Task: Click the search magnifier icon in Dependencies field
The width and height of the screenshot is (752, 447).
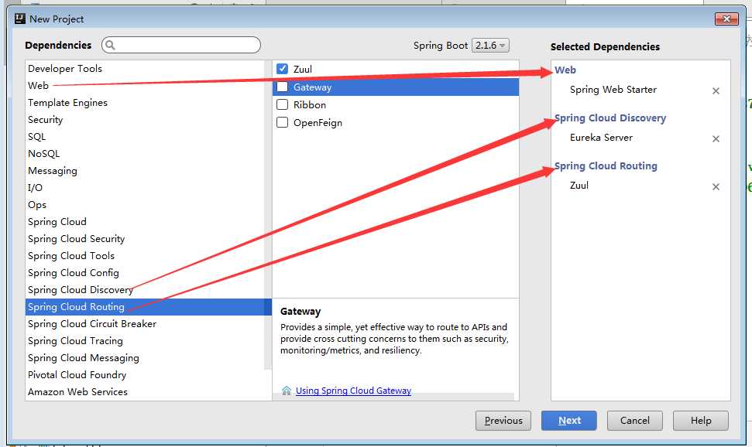Action: [x=110, y=45]
